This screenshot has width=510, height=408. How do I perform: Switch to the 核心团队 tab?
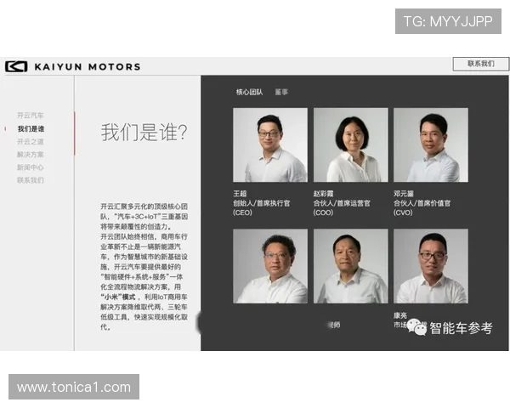tap(249, 91)
